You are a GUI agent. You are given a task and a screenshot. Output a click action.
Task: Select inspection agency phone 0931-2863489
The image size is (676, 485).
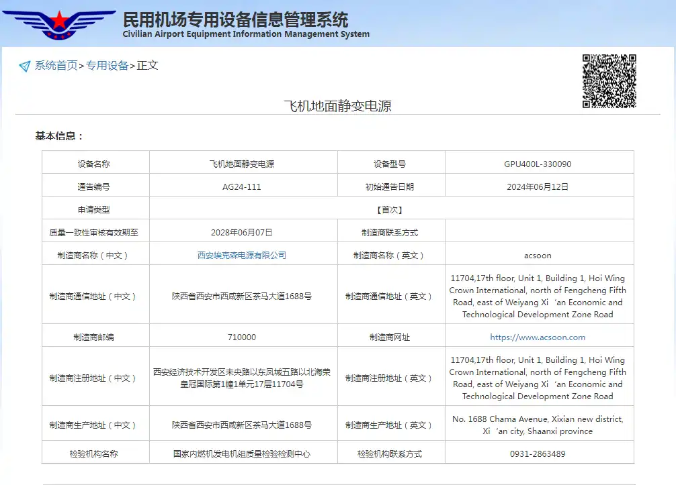[x=538, y=454]
